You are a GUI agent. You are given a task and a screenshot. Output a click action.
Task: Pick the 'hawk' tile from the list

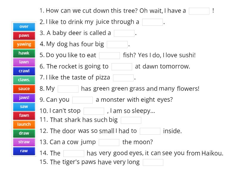pyautogui.click(x=24, y=53)
